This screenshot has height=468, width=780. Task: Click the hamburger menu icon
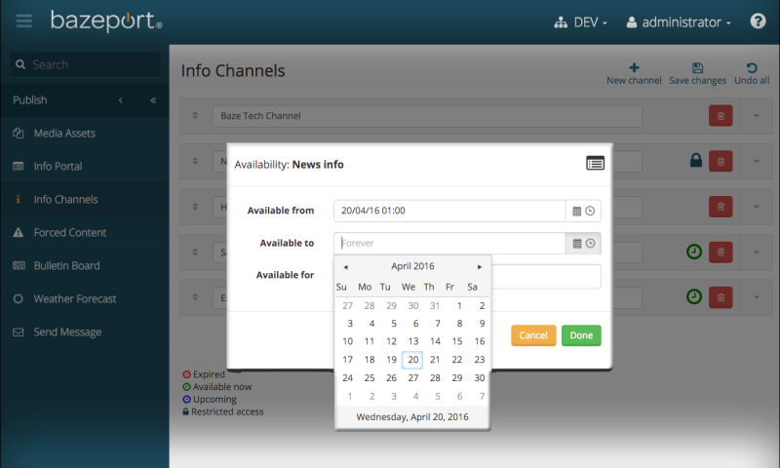pos(24,20)
